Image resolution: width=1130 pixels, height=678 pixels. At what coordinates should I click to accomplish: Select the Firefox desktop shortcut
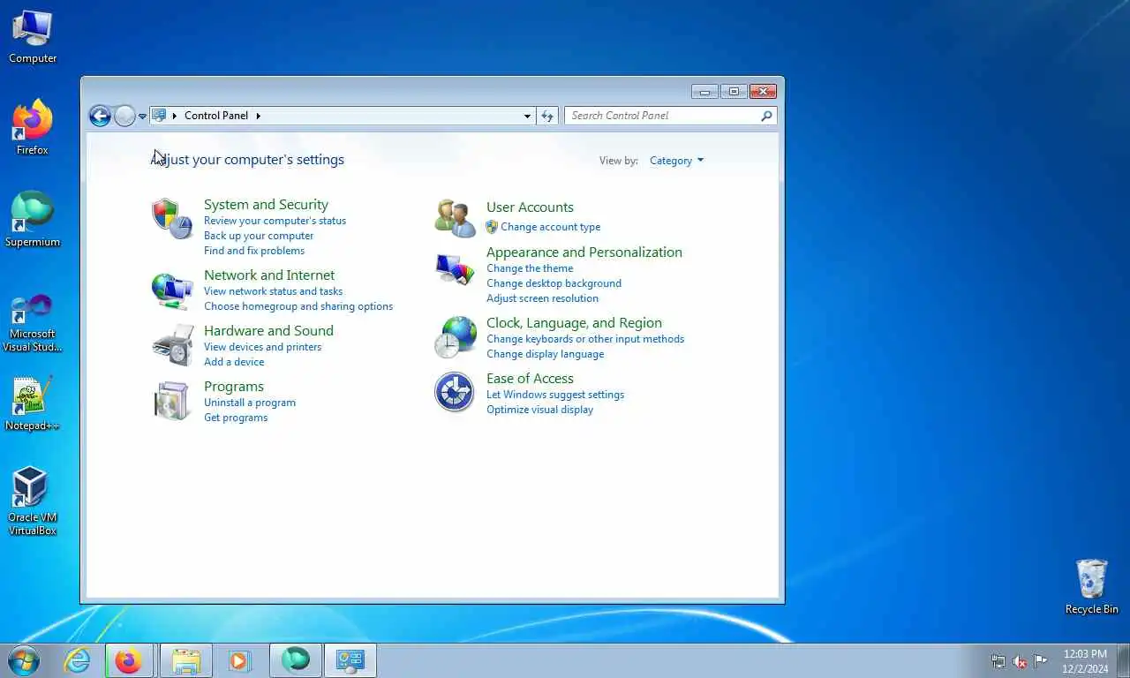click(33, 128)
